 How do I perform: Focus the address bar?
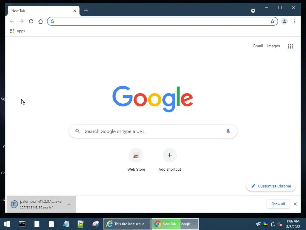162,21
